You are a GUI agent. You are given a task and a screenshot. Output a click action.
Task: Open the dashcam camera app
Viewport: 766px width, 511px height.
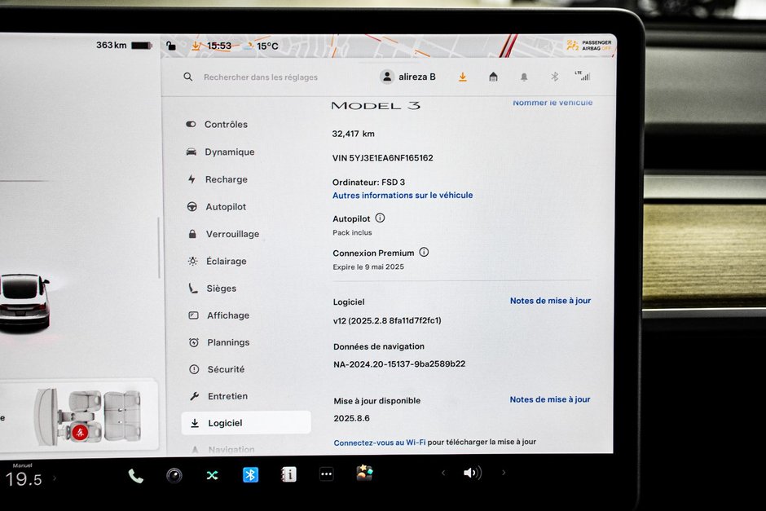(174, 475)
